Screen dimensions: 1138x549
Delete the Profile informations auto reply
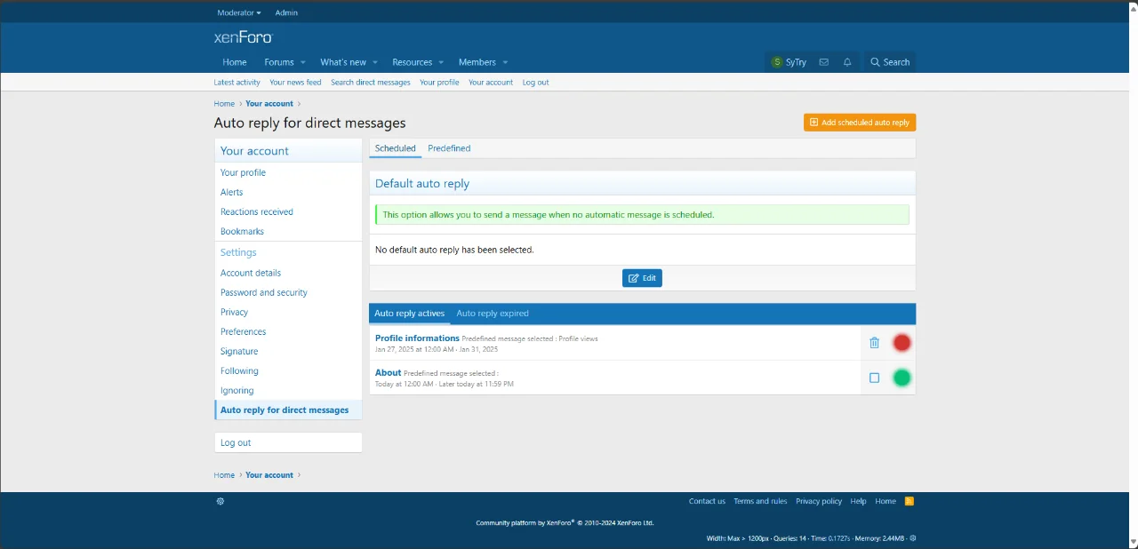pos(874,342)
